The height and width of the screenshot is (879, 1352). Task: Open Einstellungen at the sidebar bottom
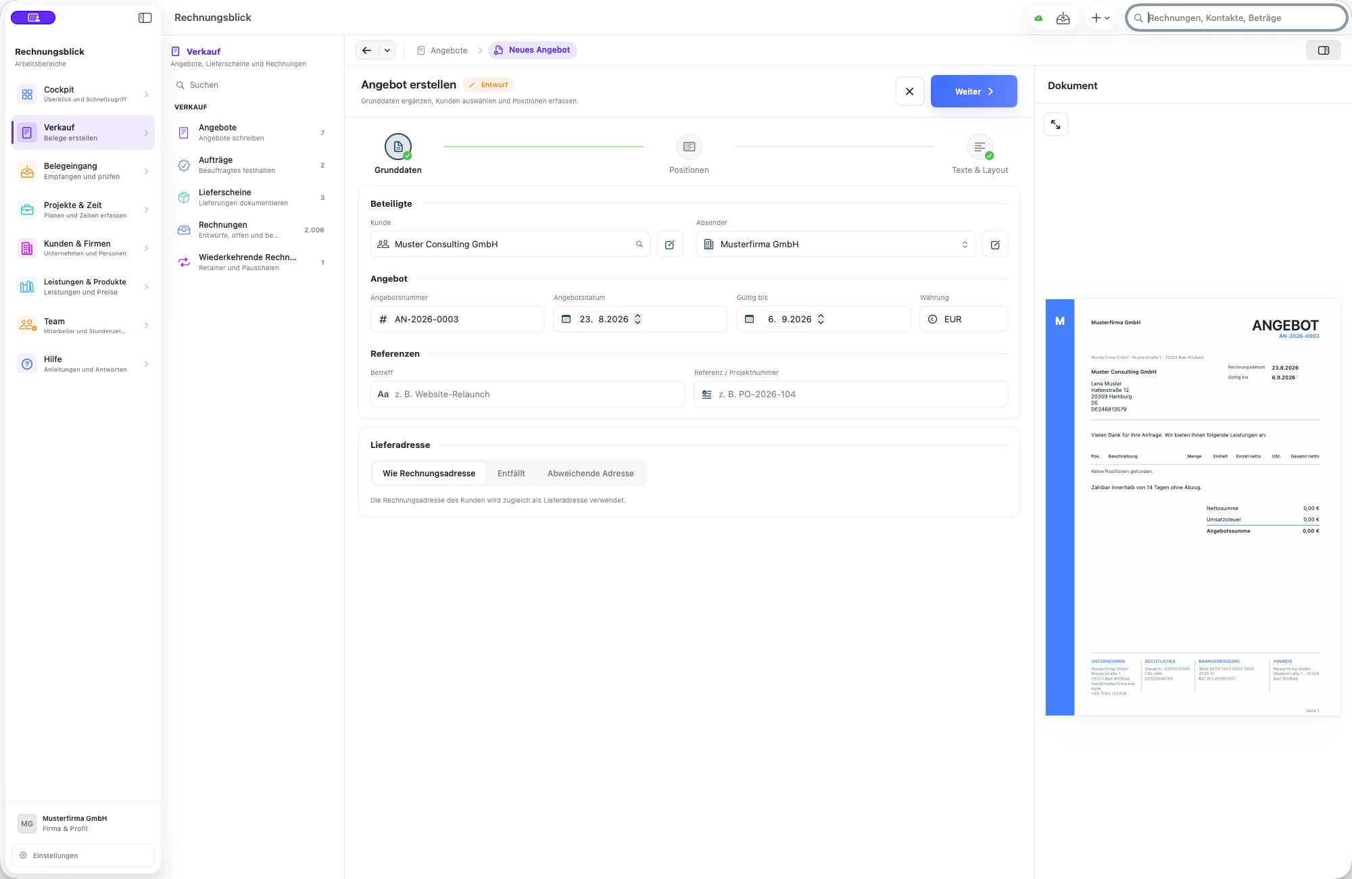83,856
